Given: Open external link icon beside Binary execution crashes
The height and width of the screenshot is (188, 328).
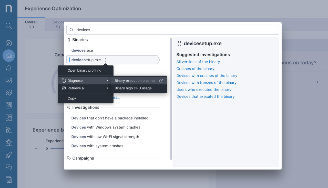Looking at the screenshot, I should coord(162,80).
